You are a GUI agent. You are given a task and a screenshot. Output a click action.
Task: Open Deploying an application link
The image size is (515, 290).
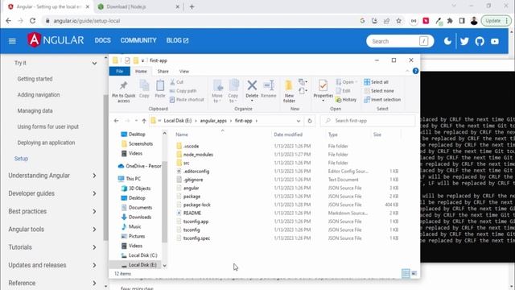pyautogui.click(x=46, y=143)
